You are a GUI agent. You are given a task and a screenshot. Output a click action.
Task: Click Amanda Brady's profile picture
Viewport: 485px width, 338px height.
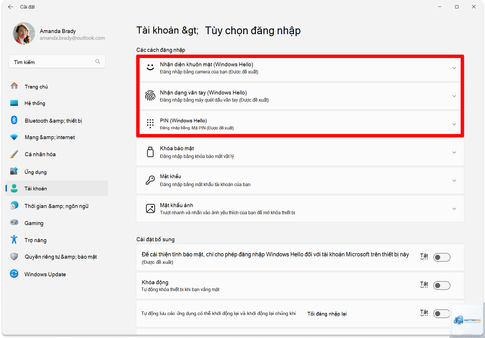24,34
